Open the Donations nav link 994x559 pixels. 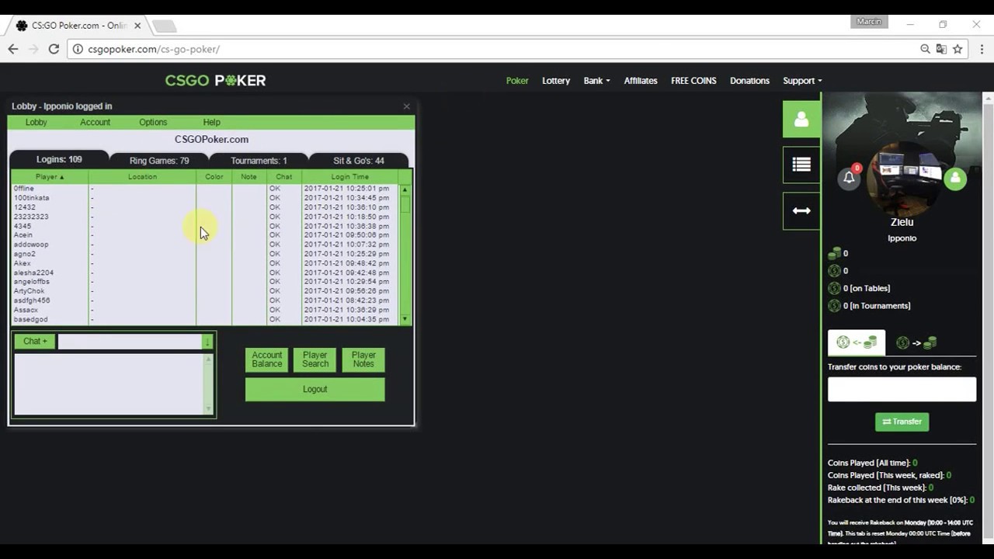pyautogui.click(x=749, y=81)
